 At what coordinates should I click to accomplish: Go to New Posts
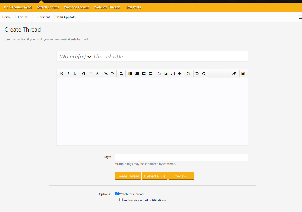(x=133, y=7)
